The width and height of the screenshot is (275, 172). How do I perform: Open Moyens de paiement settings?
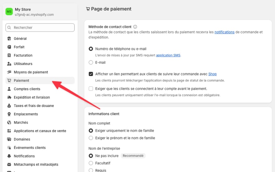click(31, 72)
